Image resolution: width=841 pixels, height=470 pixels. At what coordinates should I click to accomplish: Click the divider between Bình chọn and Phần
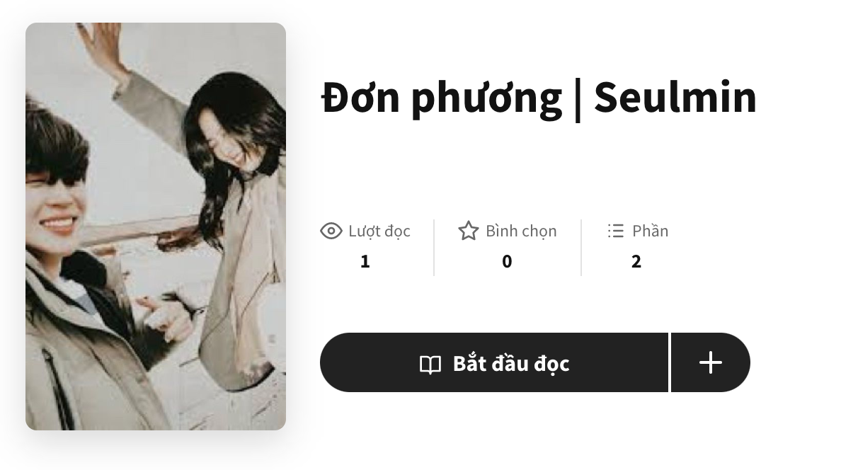point(581,247)
